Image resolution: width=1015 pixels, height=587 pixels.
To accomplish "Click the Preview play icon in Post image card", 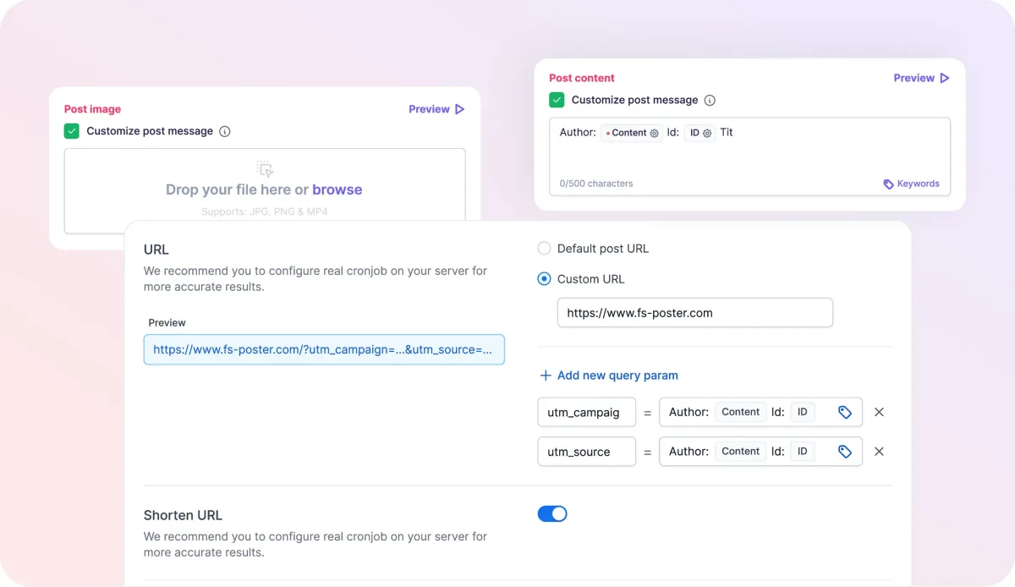I will [460, 109].
